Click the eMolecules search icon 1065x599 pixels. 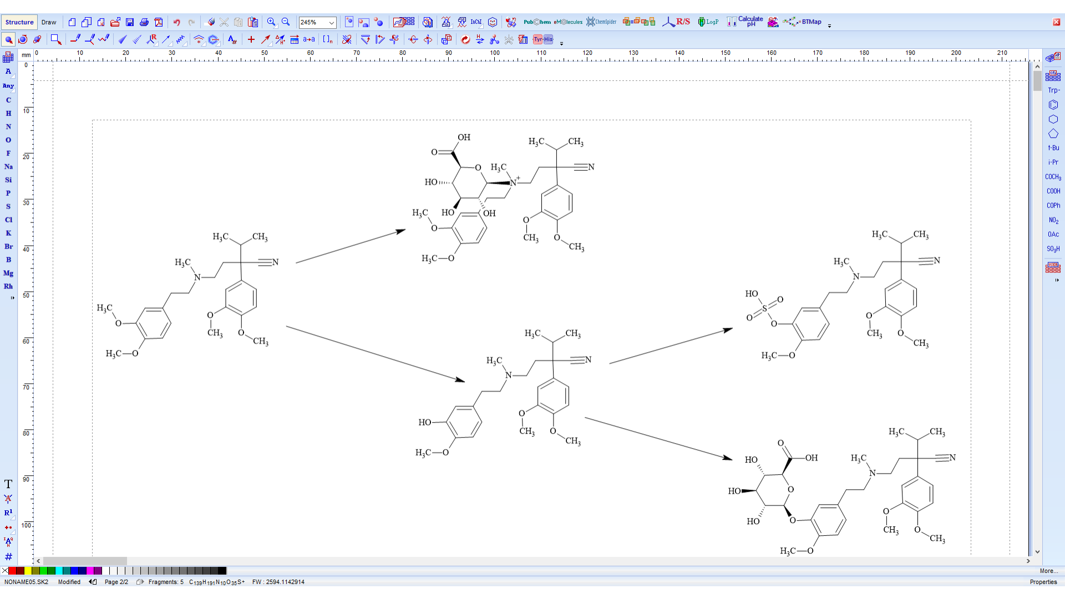569,22
